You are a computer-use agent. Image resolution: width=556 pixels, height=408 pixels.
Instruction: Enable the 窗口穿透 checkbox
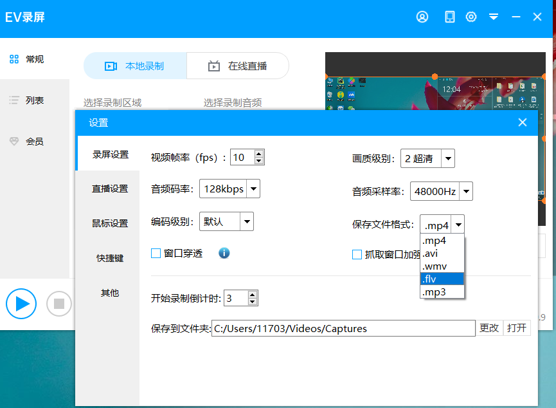pos(155,254)
